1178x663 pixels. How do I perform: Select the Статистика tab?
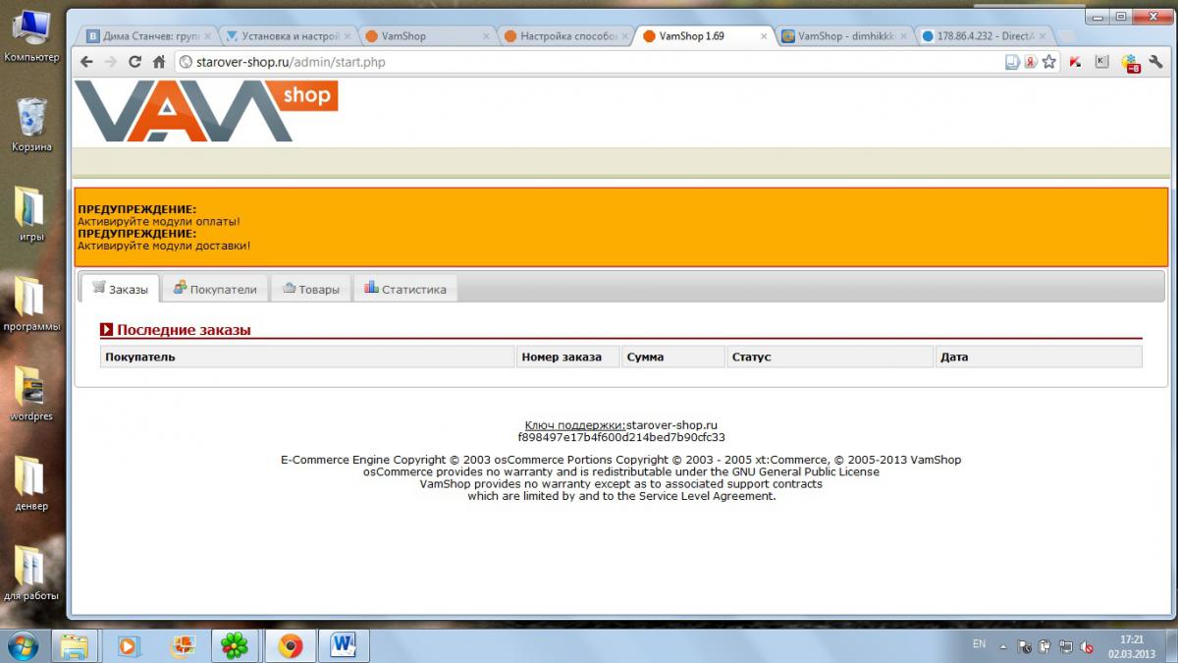click(405, 289)
